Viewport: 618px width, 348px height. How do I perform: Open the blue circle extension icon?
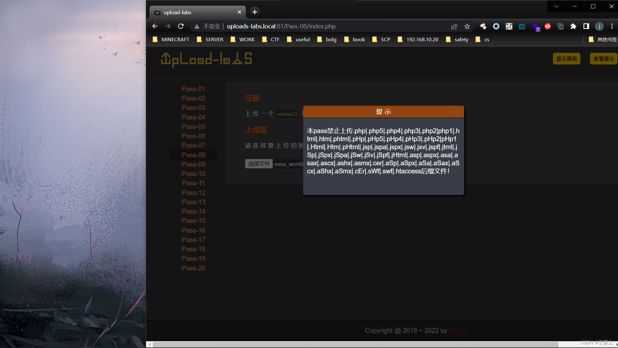[x=496, y=26]
